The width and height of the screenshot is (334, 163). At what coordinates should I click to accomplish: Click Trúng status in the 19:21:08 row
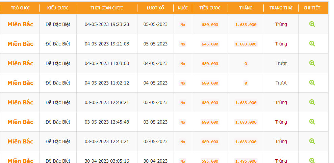point(281,44)
